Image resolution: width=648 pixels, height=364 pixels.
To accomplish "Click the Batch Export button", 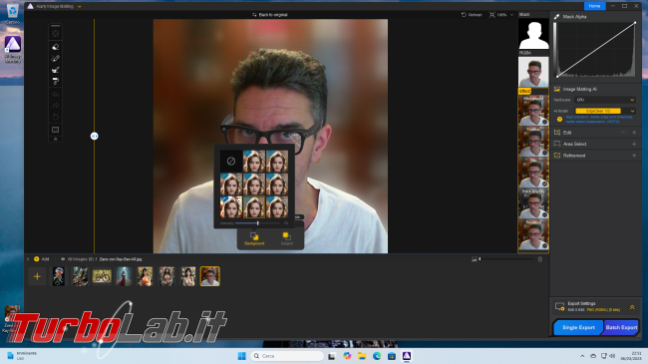I will [x=621, y=327].
